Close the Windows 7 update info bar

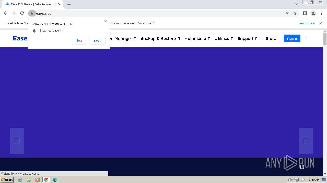[x=321, y=23]
